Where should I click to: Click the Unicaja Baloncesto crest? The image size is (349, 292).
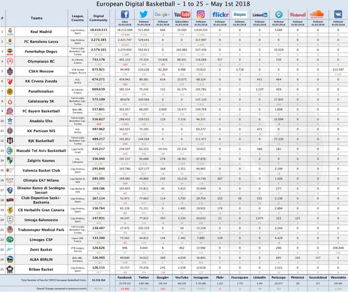10,220
